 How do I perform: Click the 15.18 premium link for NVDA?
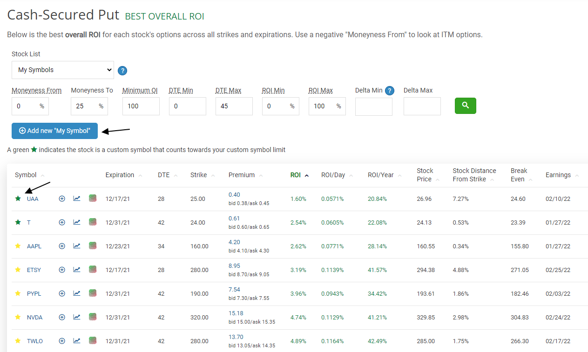236,313
